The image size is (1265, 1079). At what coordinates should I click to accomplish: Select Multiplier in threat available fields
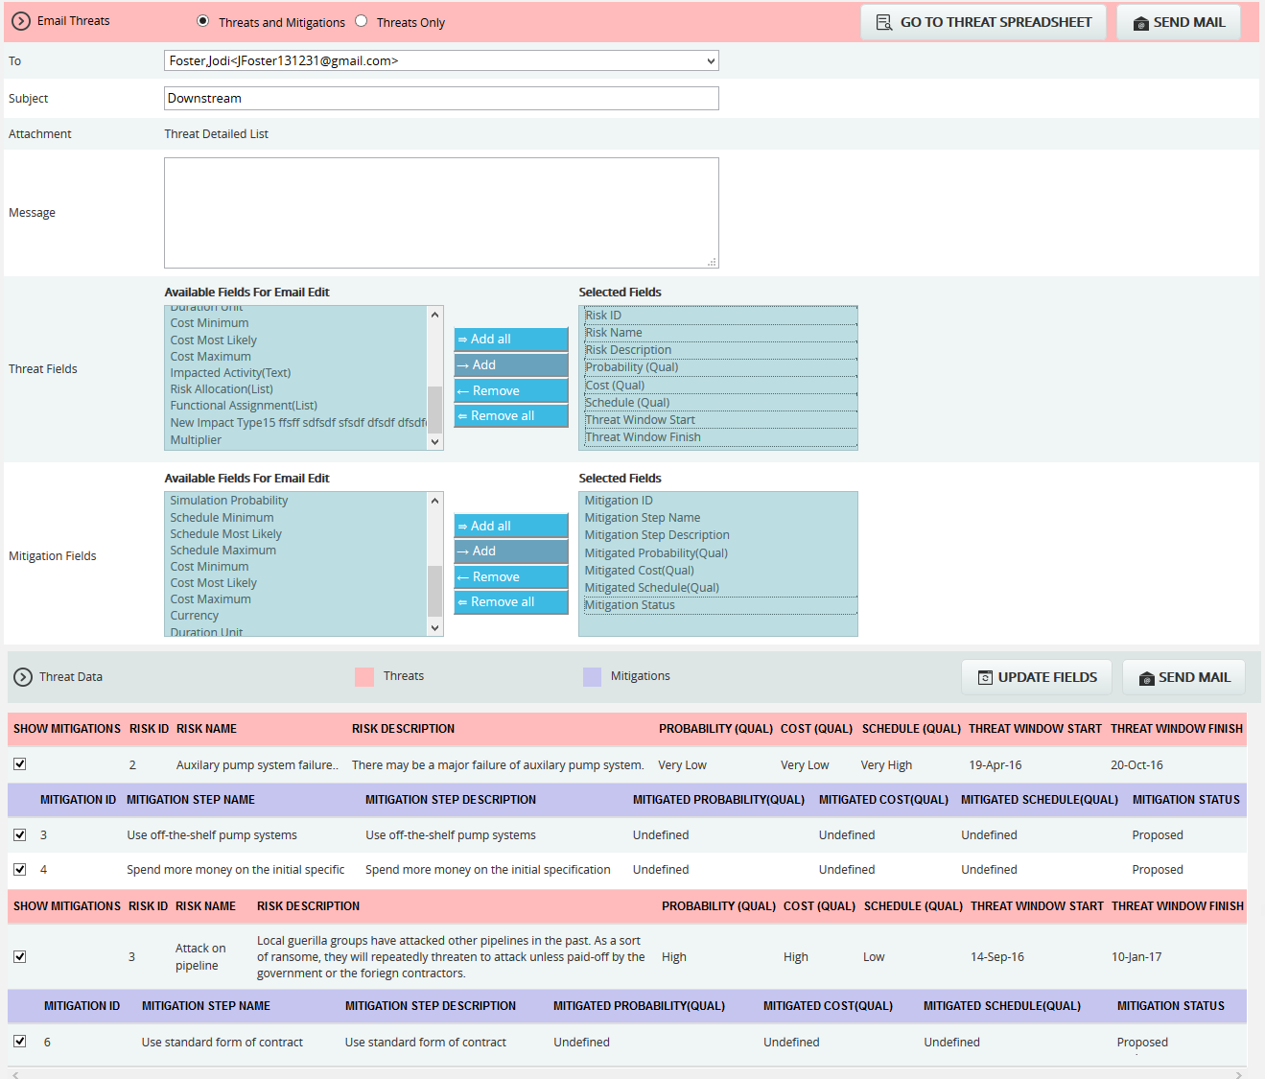[196, 440]
